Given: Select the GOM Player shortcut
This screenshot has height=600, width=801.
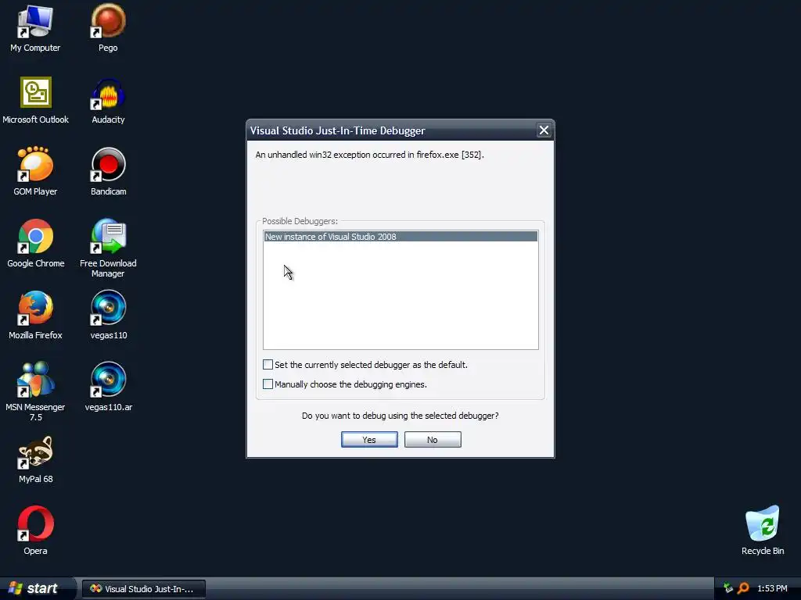Looking at the screenshot, I should click(35, 173).
